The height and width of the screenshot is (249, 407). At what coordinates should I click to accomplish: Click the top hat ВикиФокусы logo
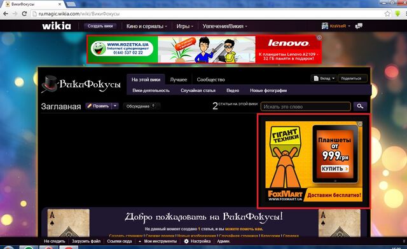[81, 84]
